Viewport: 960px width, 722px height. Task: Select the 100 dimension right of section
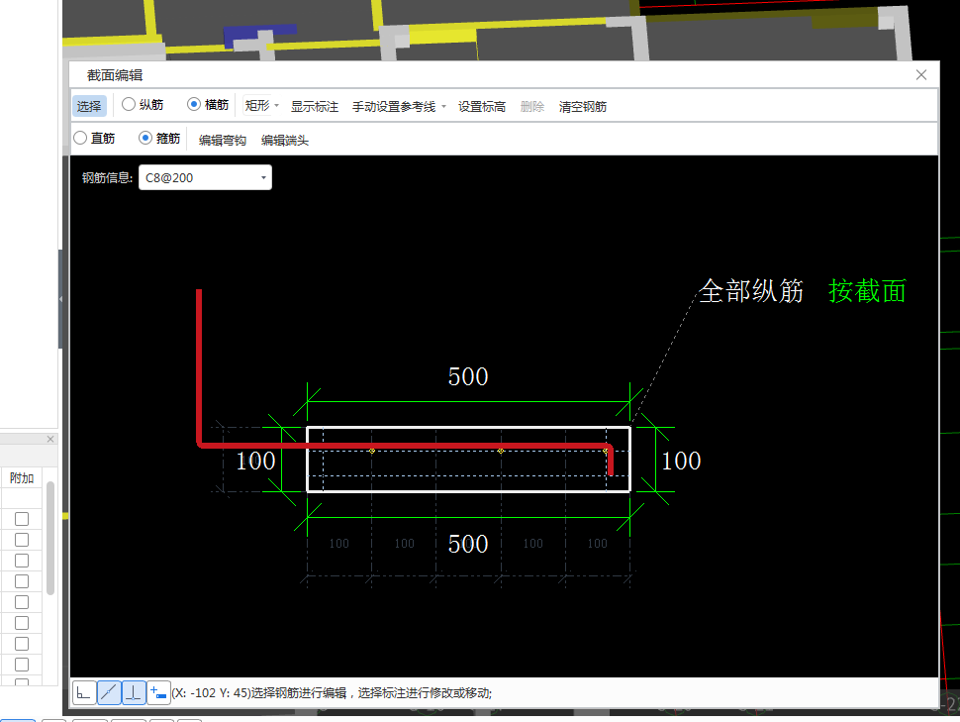point(681,461)
